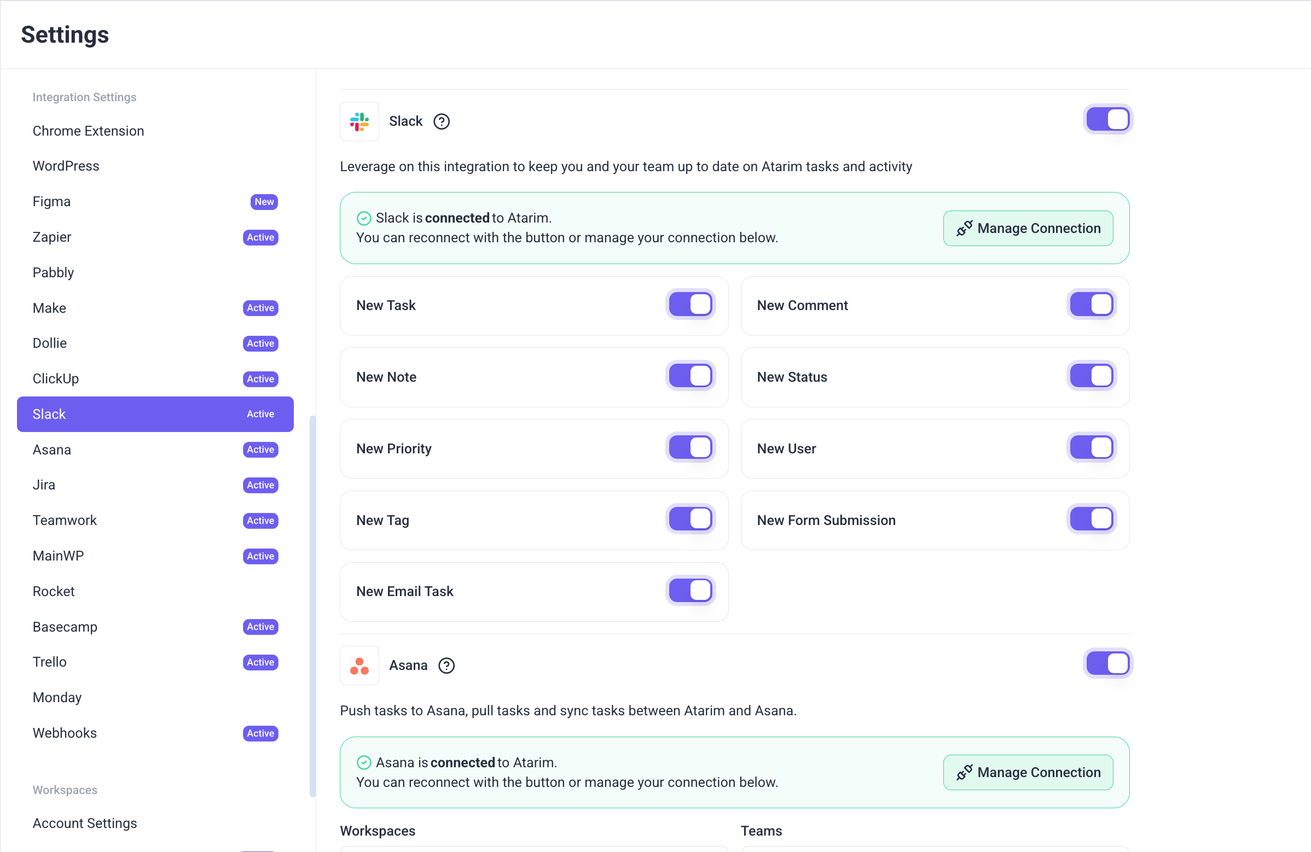This screenshot has height=852, width=1311.
Task: Click the Zapier Active badge
Action: [260, 237]
